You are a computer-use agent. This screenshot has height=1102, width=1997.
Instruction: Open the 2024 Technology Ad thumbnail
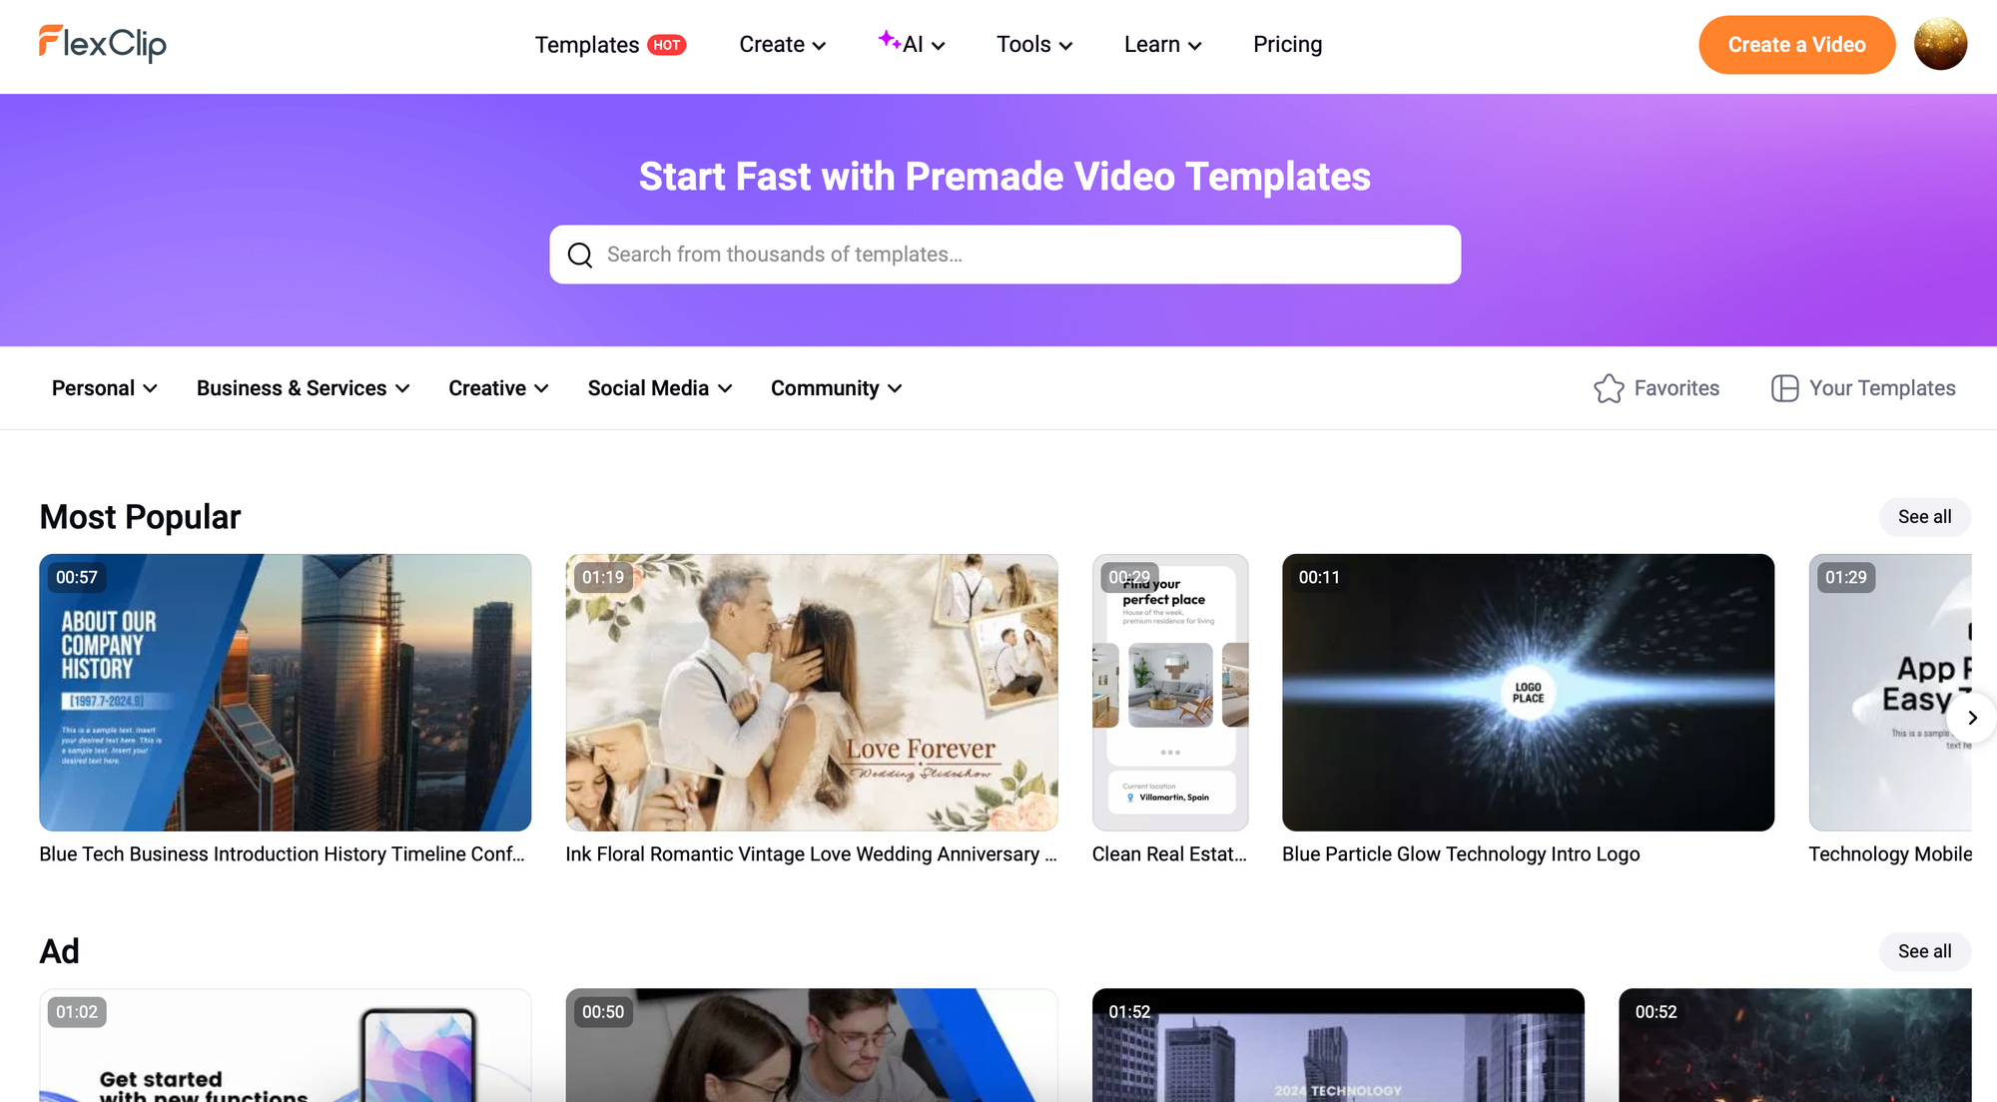[x=1338, y=1046]
